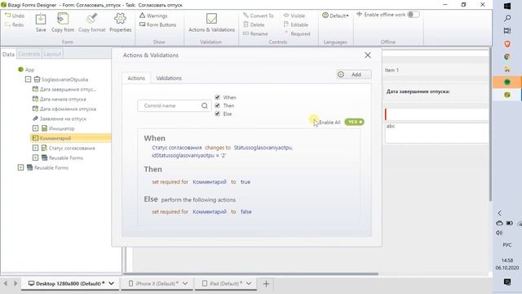Click Delete control in ribbon
The height and width of the screenshot is (294, 522).
254,24
